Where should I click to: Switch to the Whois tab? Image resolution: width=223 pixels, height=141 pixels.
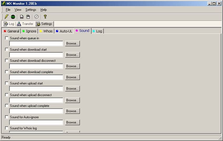point(46,31)
